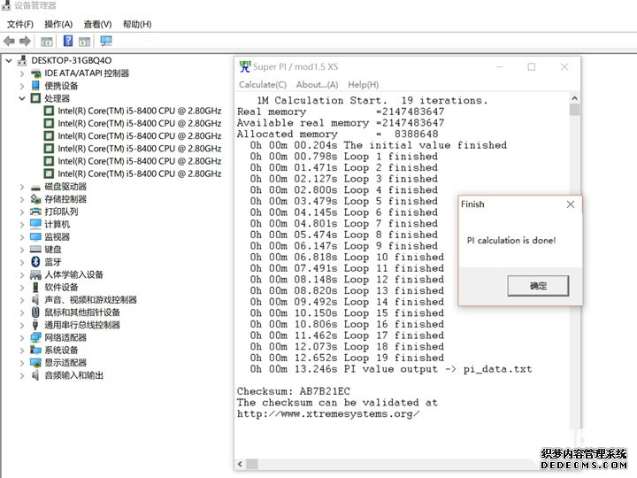Select the 网络适配器 network icon

pyautogui.click(x=35, y=337)
